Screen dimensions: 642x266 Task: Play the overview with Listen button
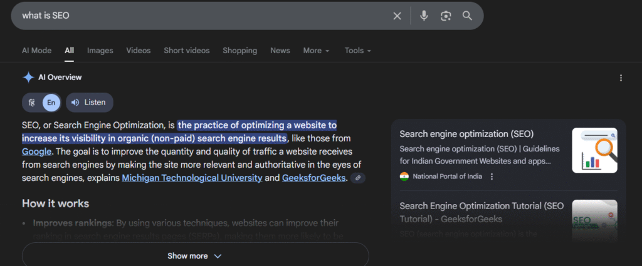(x=89, y=103)
